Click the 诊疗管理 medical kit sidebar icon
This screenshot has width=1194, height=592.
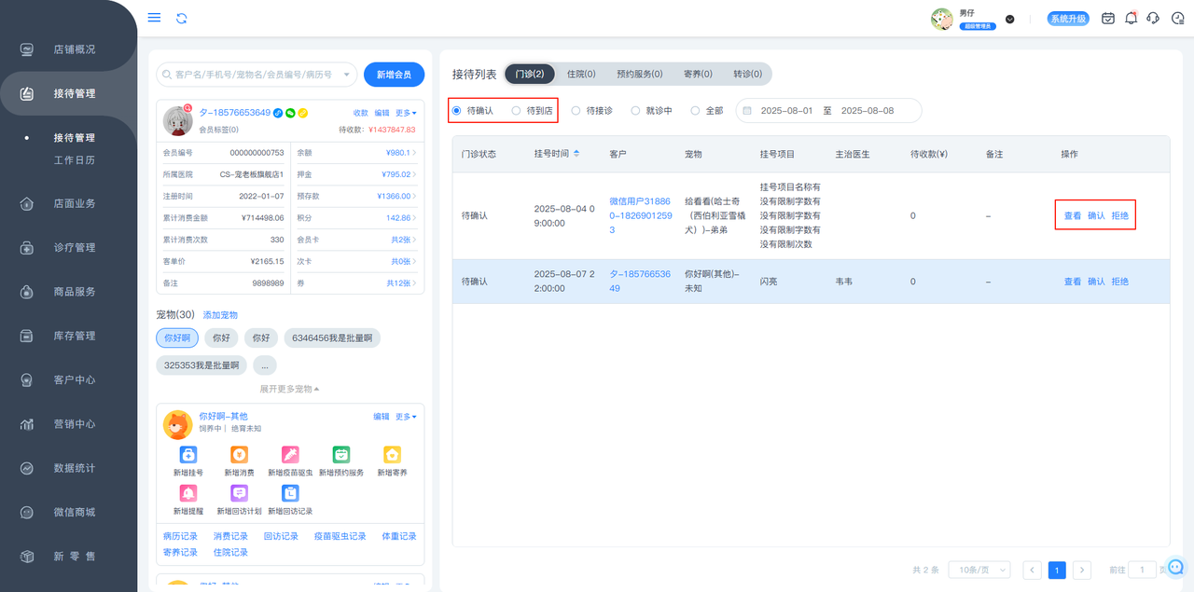[27, 248]
